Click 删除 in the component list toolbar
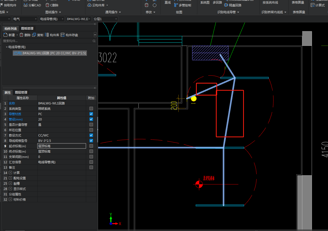Screen dimensions: 328x231 (25, 35)
